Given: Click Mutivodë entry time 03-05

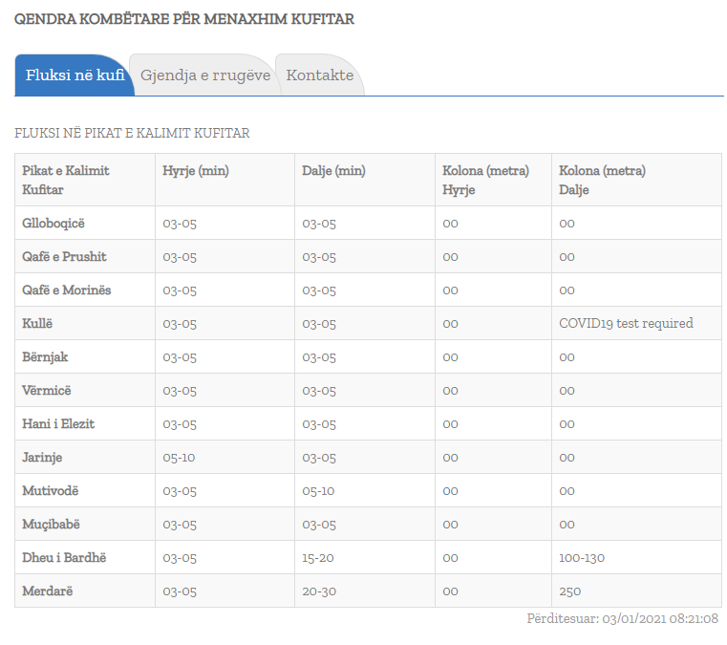Looking at the screenshot, I should (180, 491).
